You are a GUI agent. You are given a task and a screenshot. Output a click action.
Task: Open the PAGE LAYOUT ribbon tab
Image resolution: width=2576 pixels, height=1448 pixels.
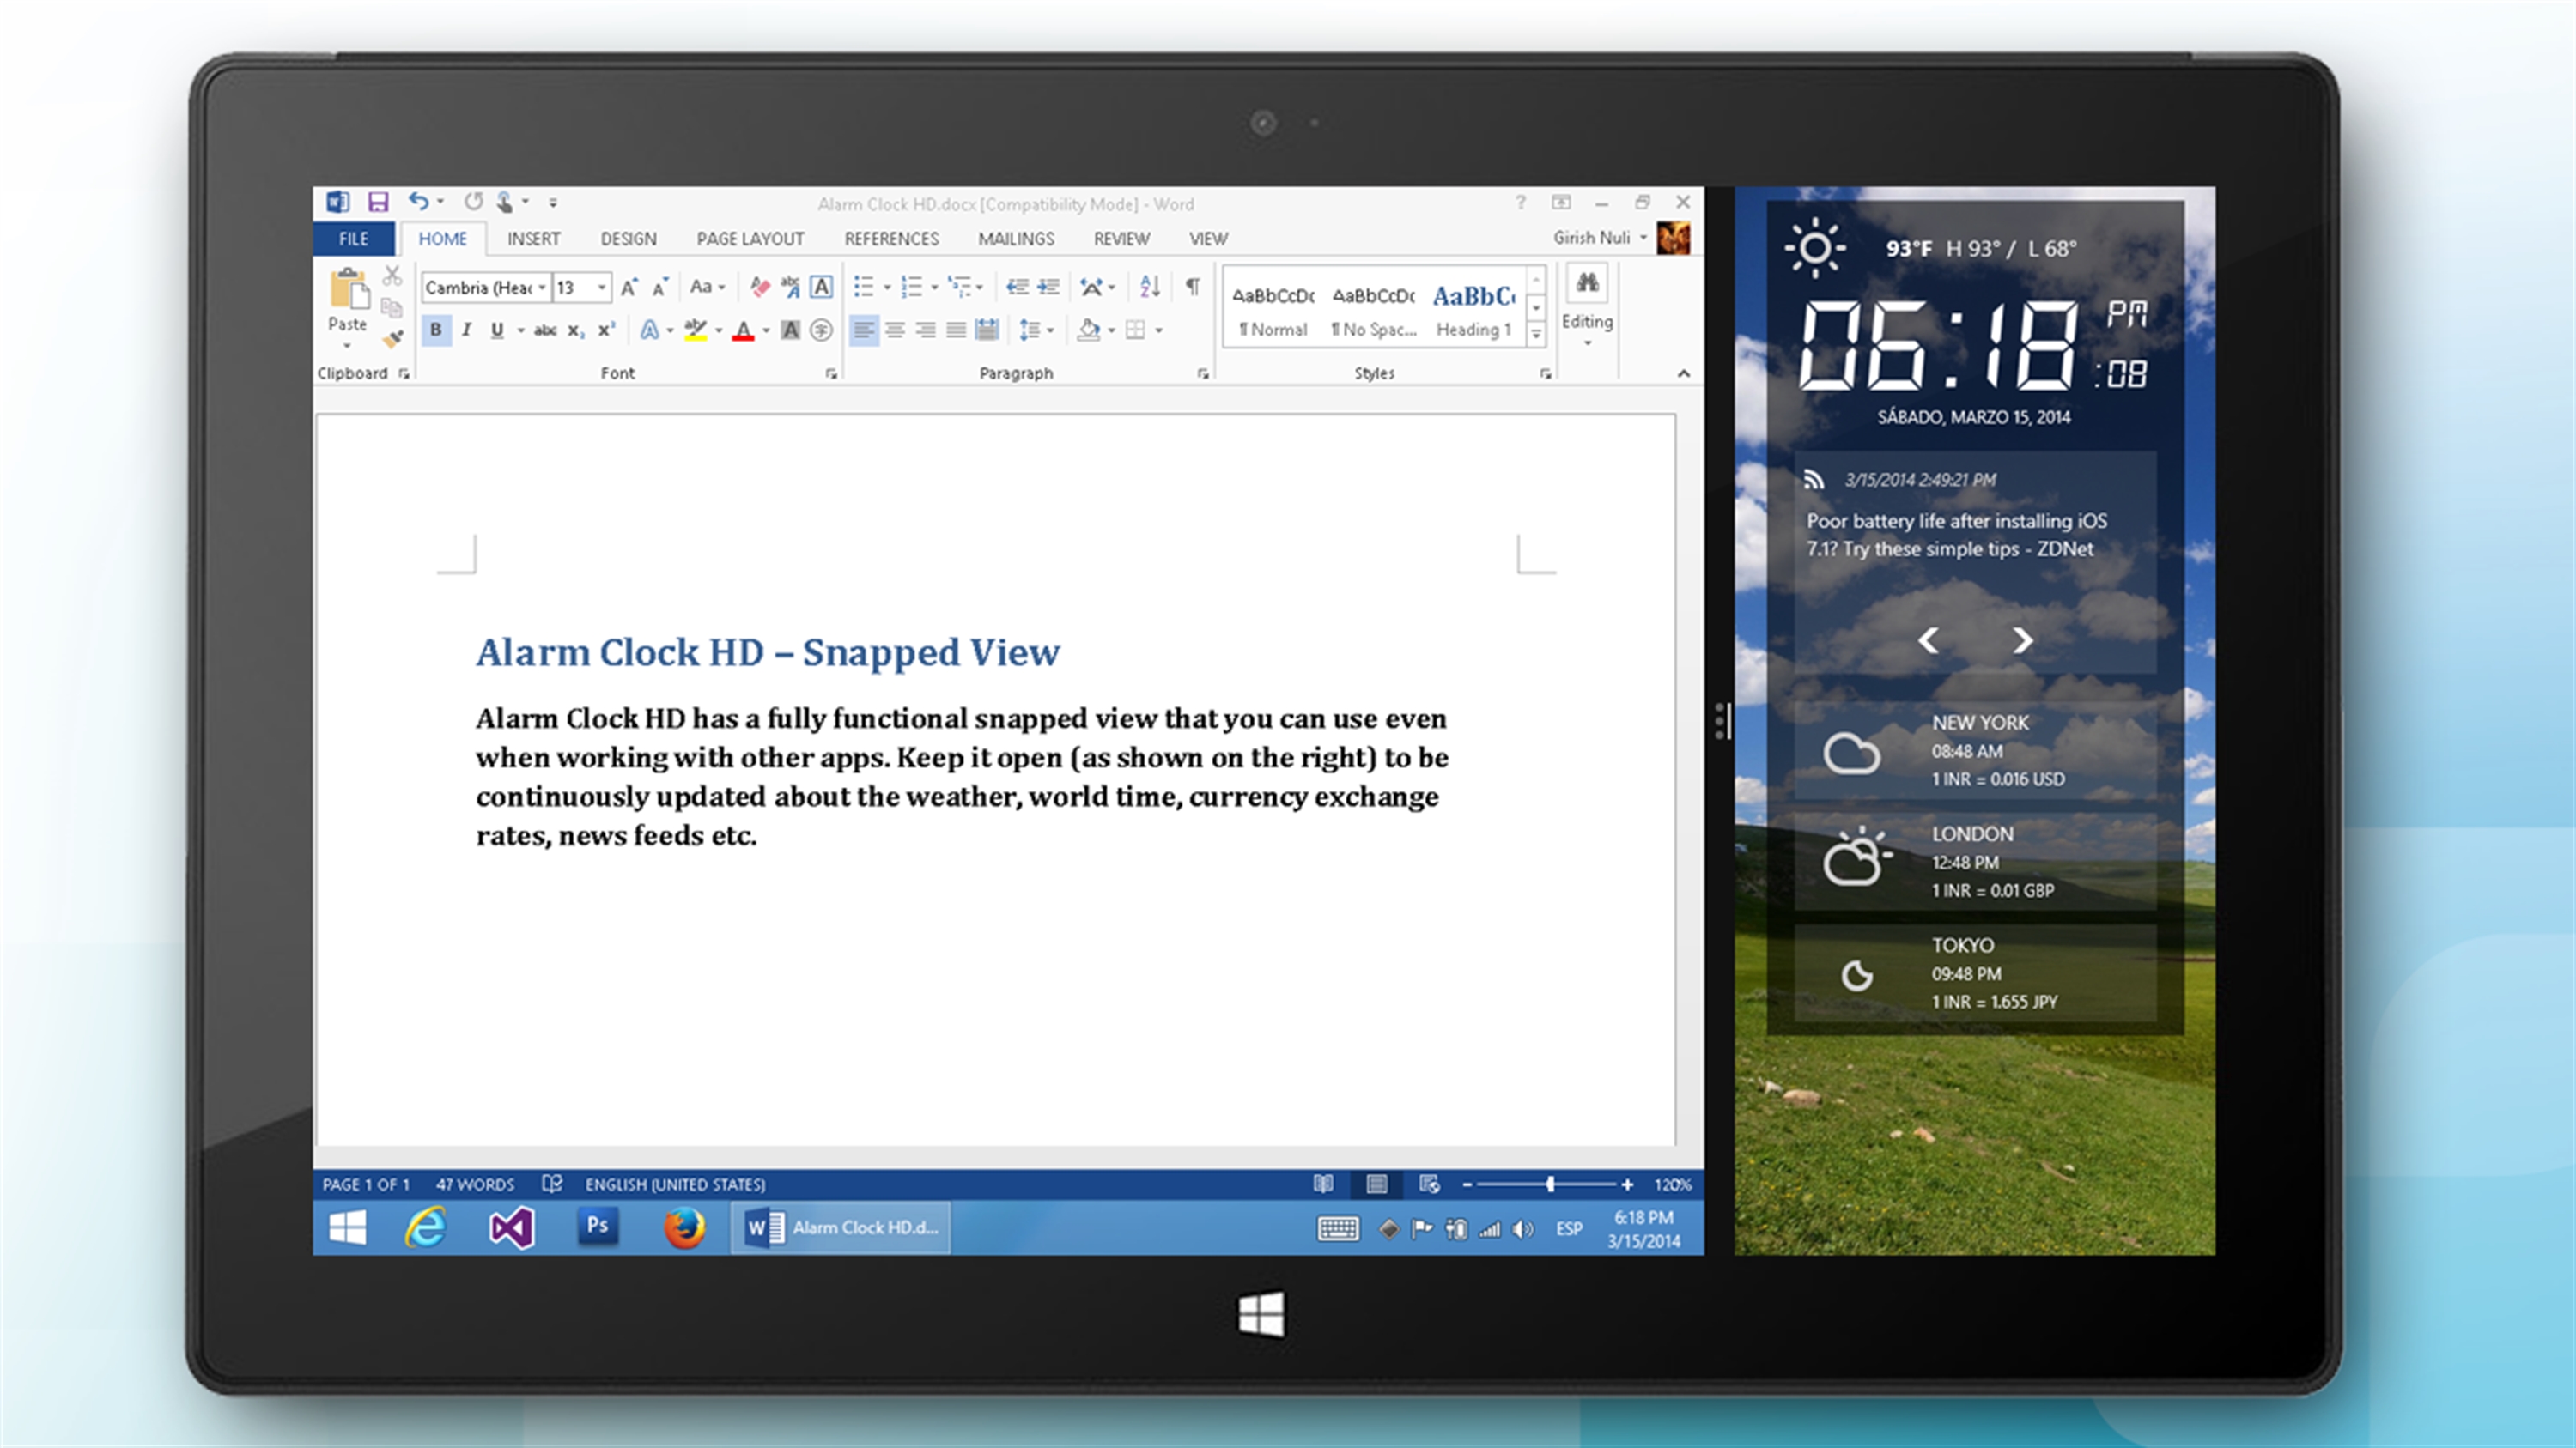tap(750, 239)
